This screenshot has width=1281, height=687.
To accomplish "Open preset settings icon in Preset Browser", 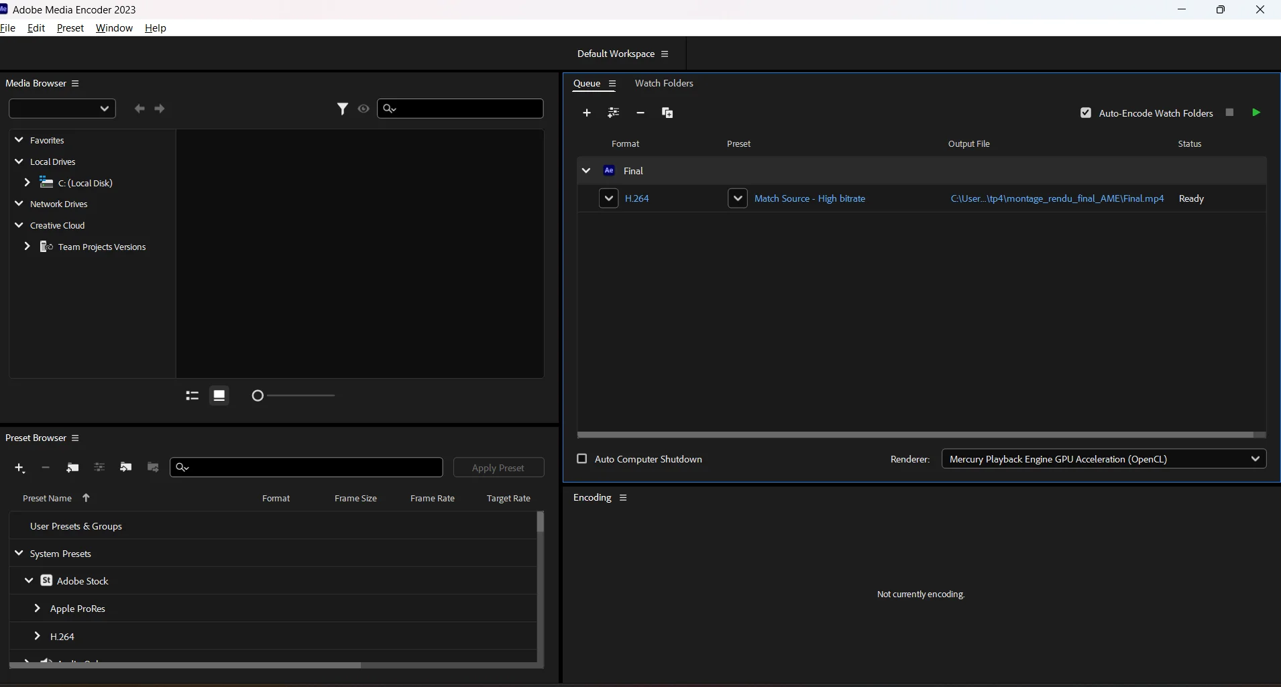I will point(99,467).
